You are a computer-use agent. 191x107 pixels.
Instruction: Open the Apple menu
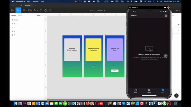pos(13,1)
